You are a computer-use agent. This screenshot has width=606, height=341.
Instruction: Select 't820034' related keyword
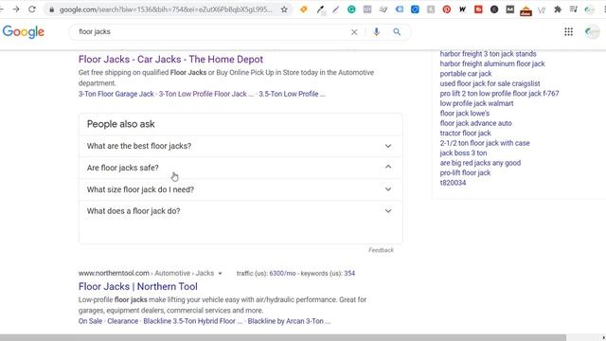pyautogui.click(x=453, y=183)
